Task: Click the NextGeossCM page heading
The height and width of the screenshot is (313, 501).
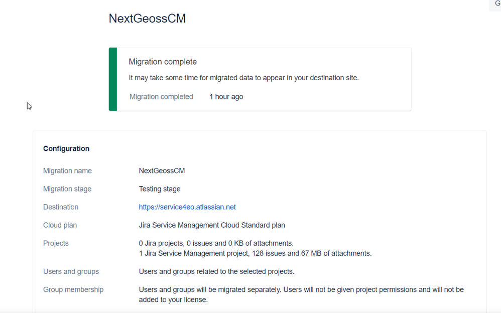Action: click(147, 19)
